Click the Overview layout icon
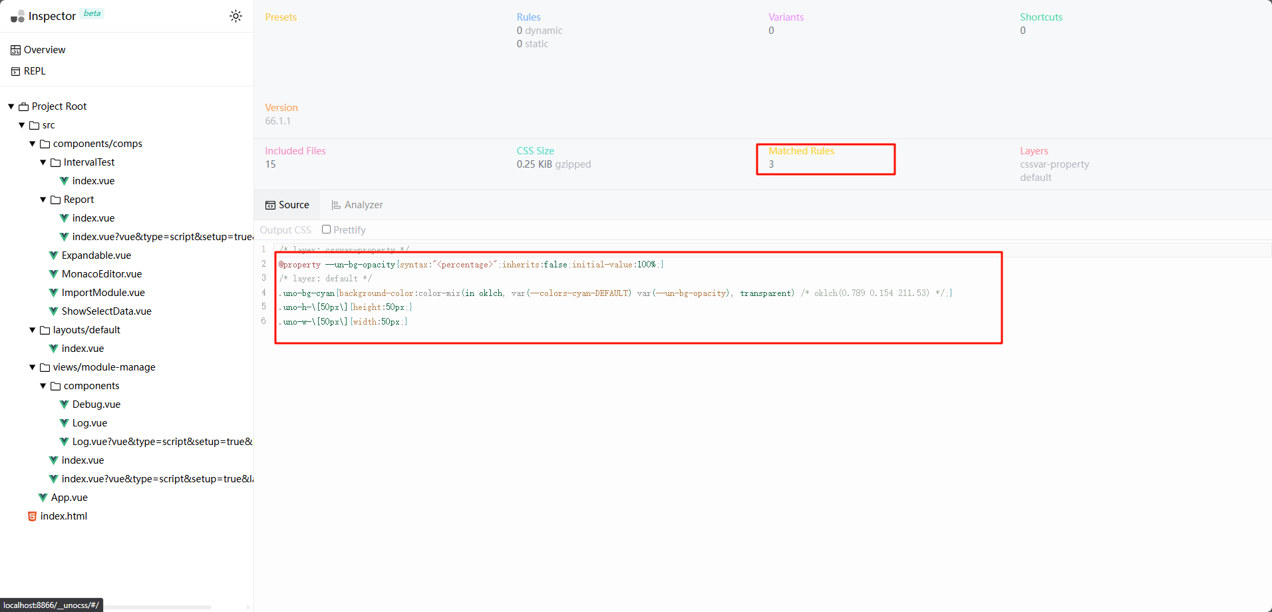Screen dimensions: 1272x612 pyautogui.click(x=16, y=50)
